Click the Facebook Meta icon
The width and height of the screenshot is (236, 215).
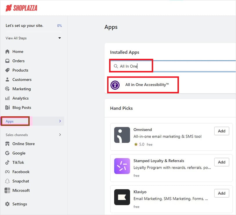click(x=7, y=172)
